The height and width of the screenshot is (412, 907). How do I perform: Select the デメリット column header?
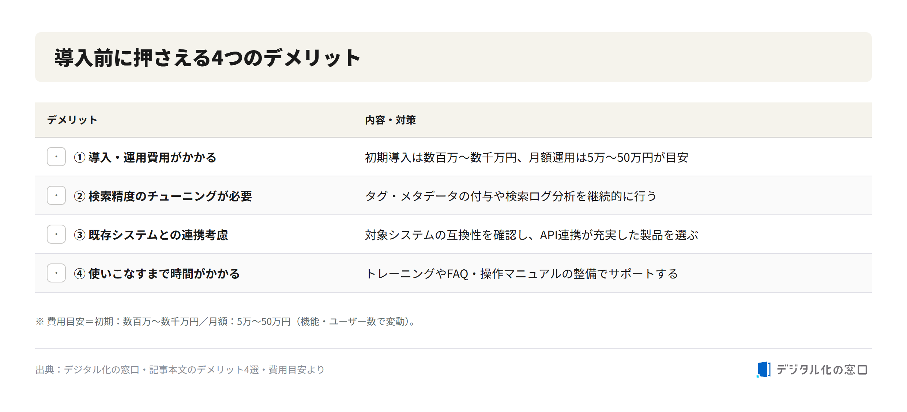coord(72,120)
